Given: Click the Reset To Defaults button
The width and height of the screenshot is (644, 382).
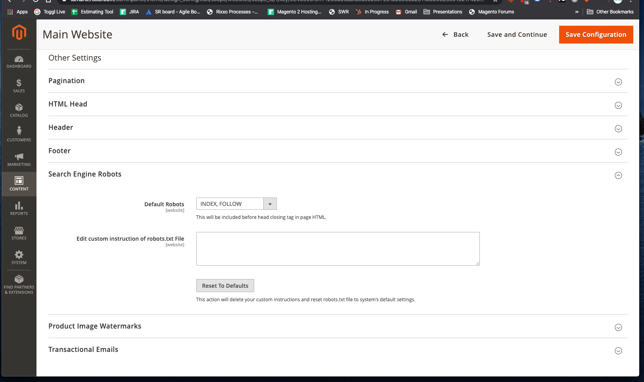Looking at the screenshot, I should pyautogui.click(x=225, y=285).
